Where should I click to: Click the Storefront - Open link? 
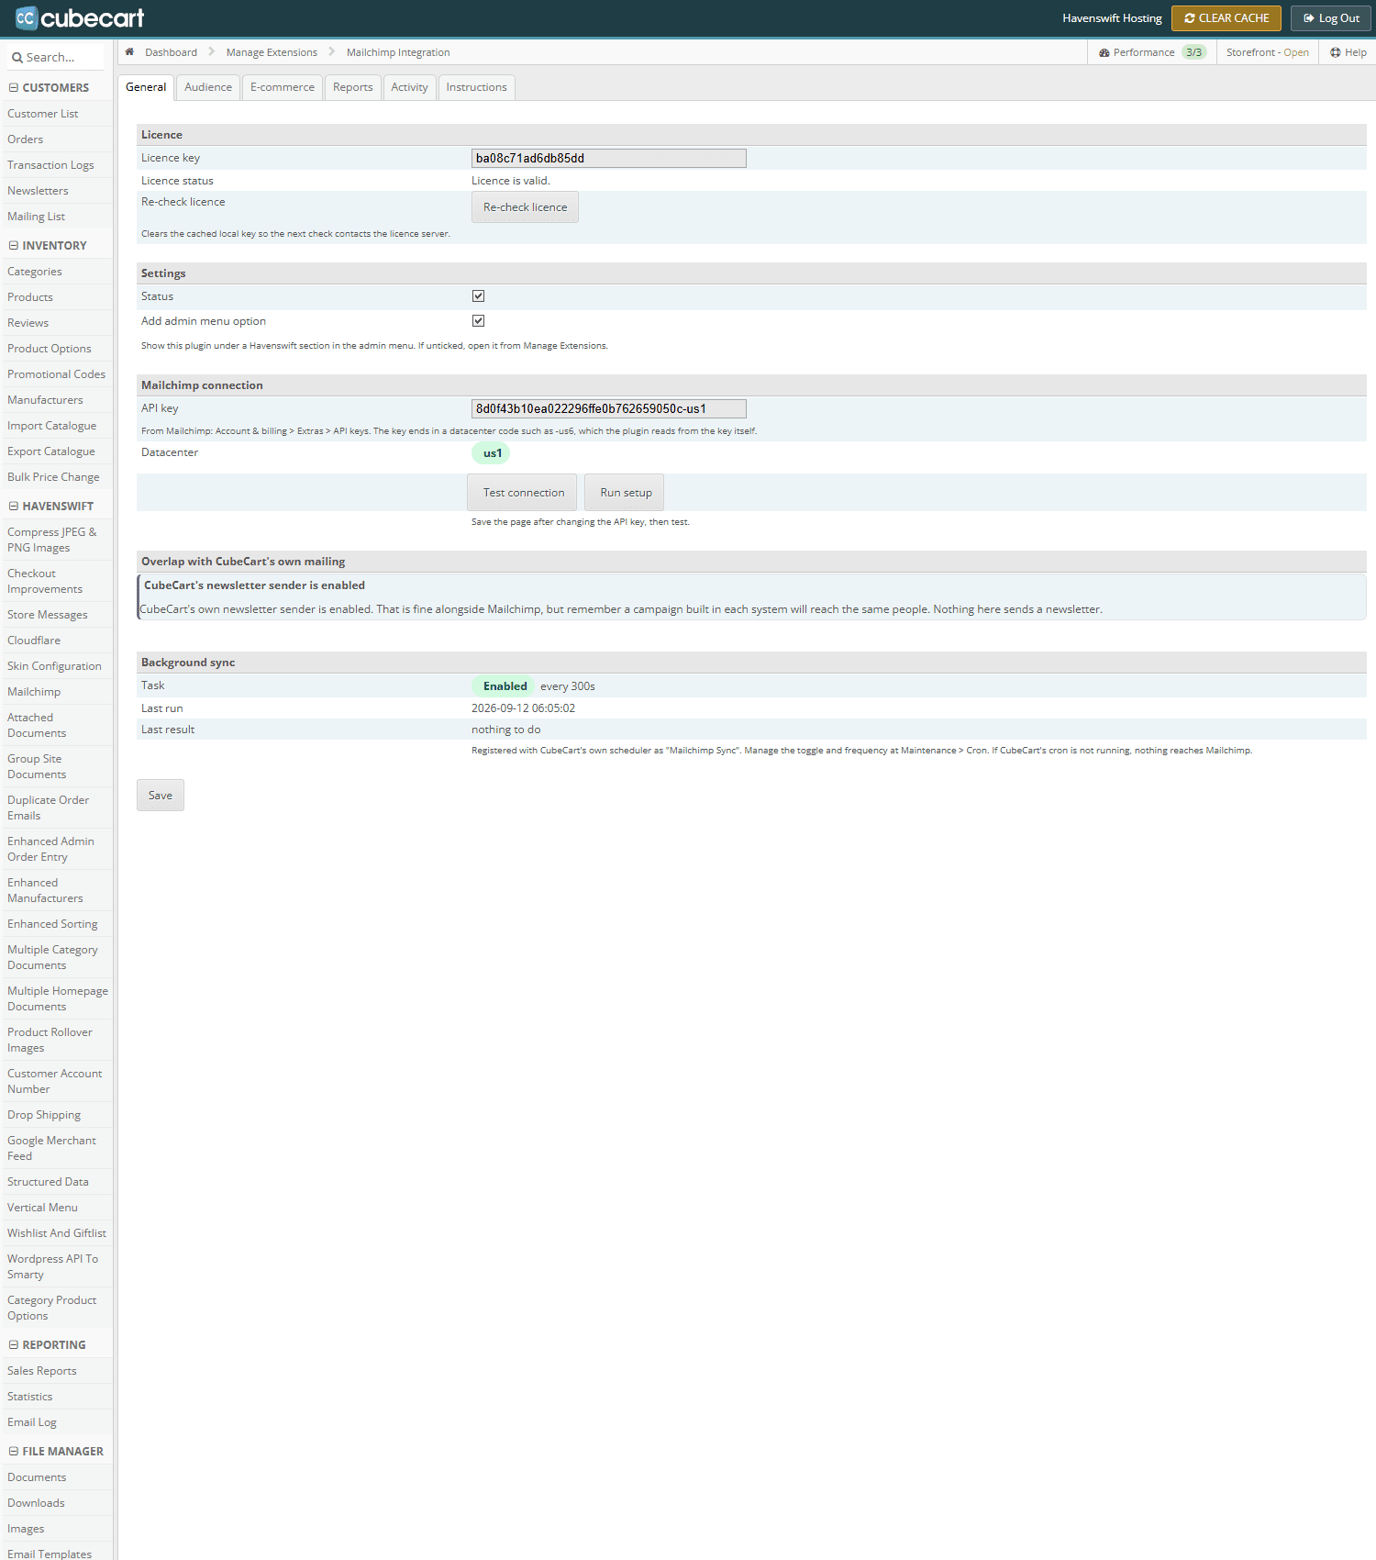(x=1268, y=52)
